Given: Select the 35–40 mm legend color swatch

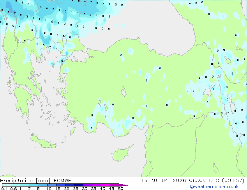Looking at the screenshot, I should pos(97,185).
